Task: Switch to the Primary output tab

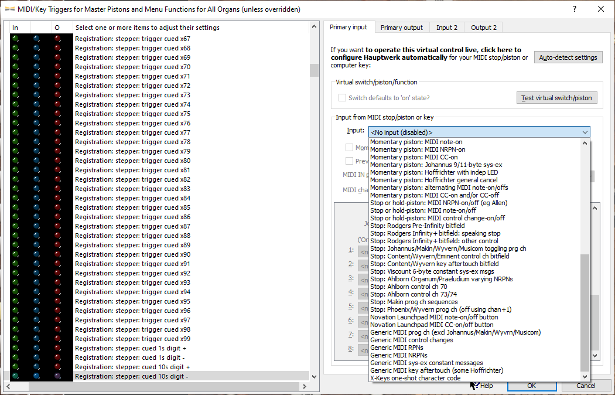Action: [401, 28]
